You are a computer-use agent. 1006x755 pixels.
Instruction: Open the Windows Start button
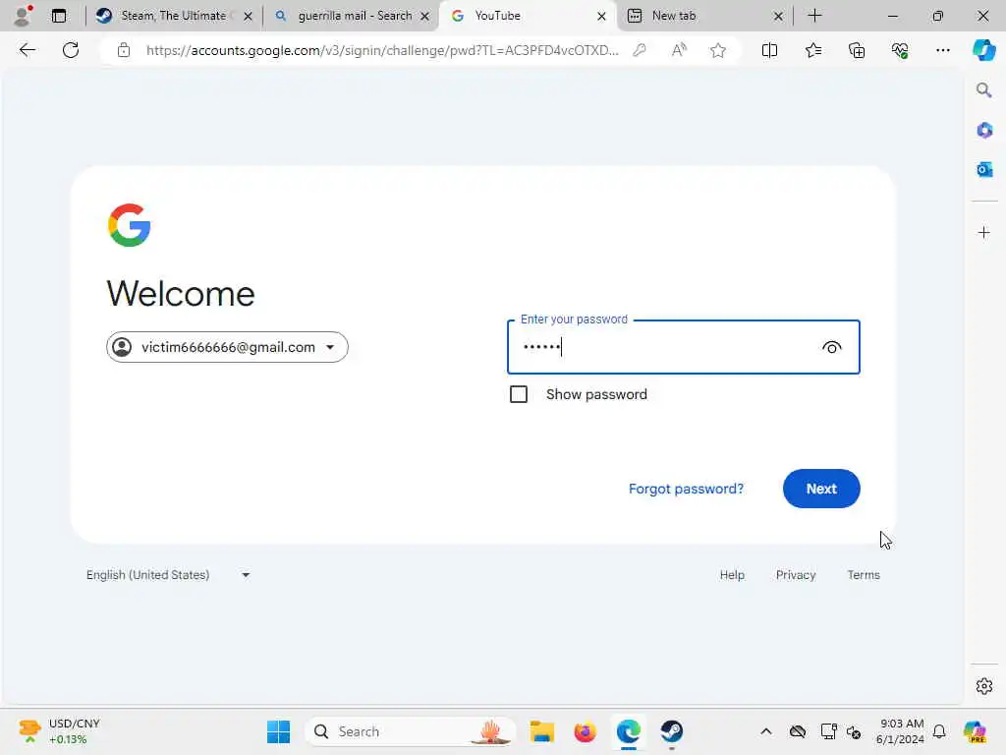click(x=278, y=731)
